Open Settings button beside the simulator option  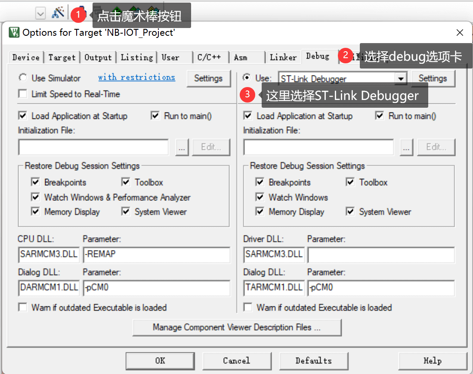point(208,78)
